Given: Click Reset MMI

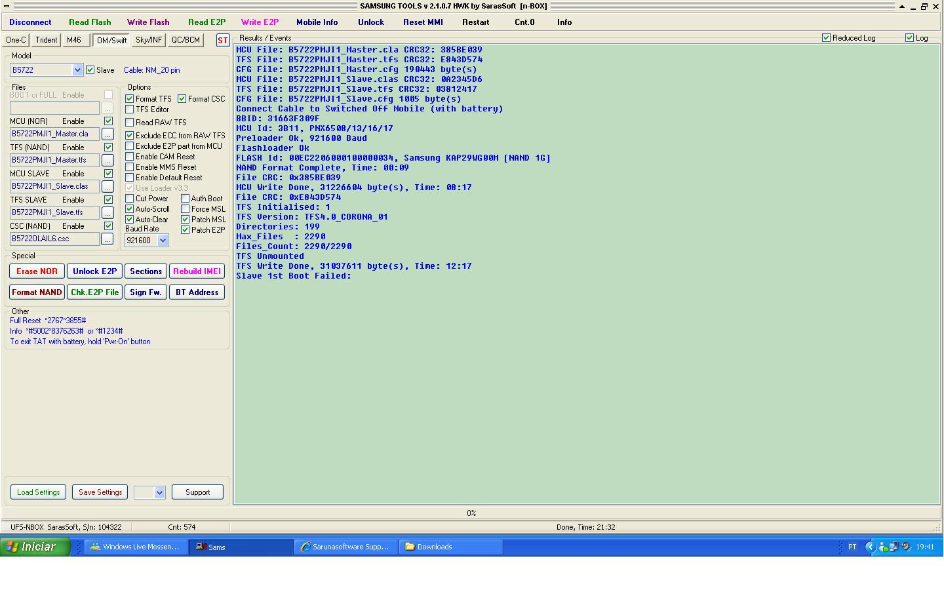Looking at the screenshot, I should coord(423,22).
